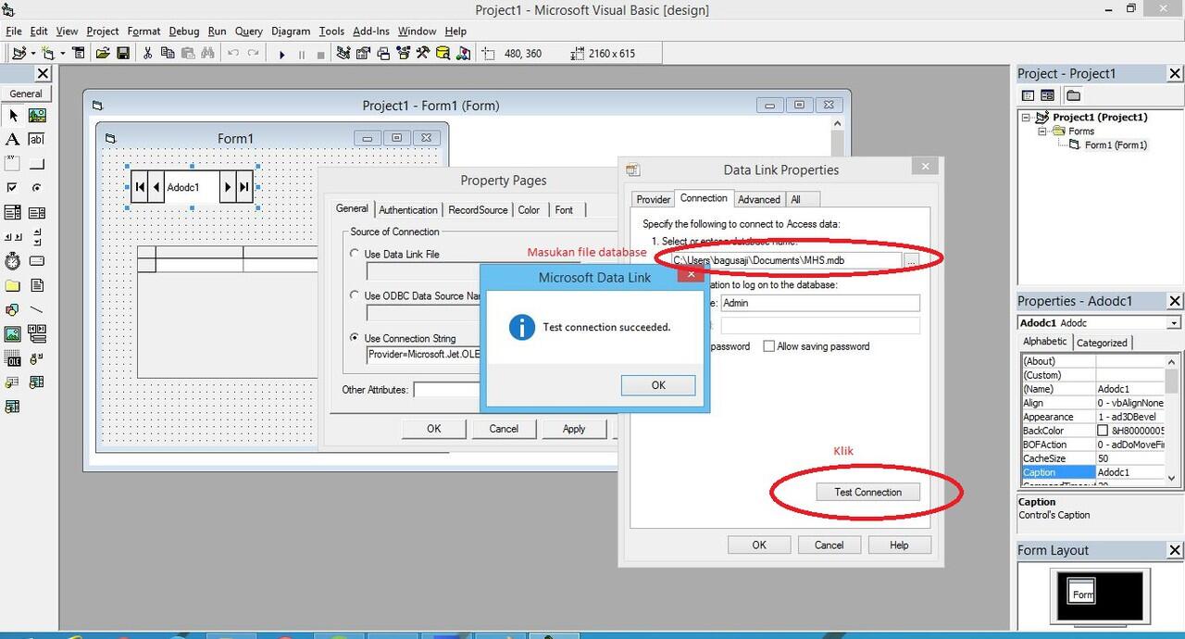Collapse the Forms folder node
Viewport: 1185px width, 639px height.
pyautogui.click(x=1042, y=132)
